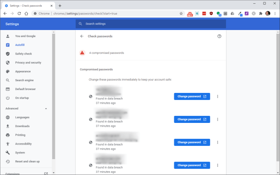
Task: Open Languages settings
Action: pyautogui.click(x=23, y=117)
